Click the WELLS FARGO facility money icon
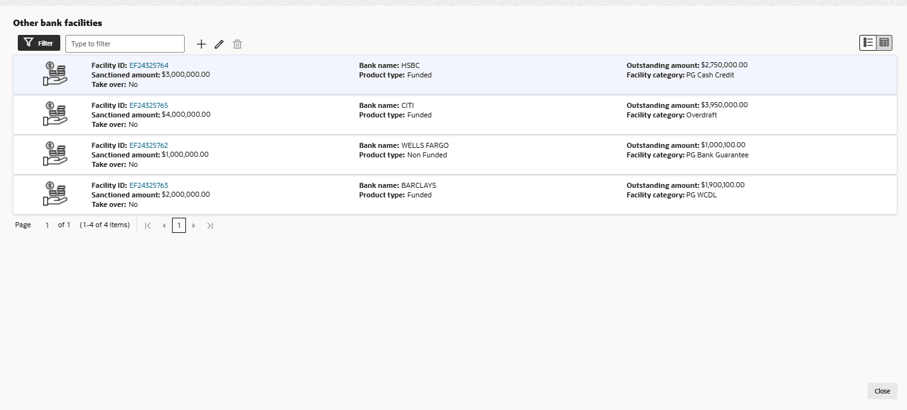 pyautogui.click(x=55, y=154)
